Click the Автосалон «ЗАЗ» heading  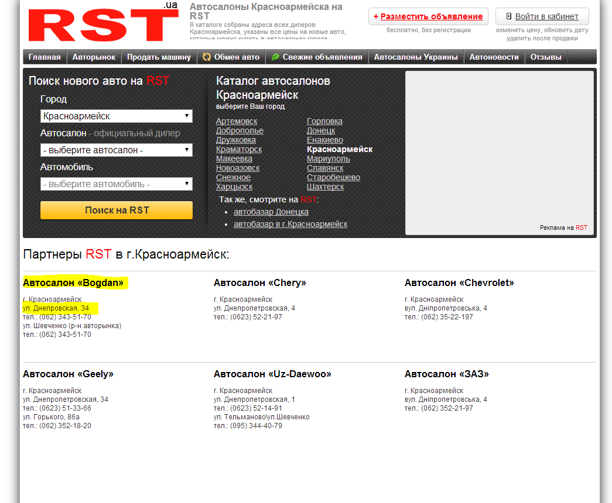(x=446, y=374)
